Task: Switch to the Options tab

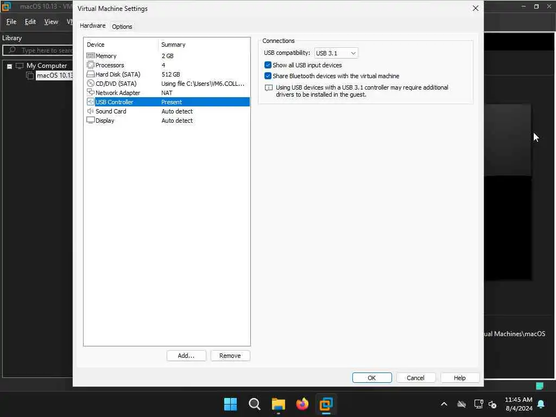Action: point(122,27)
